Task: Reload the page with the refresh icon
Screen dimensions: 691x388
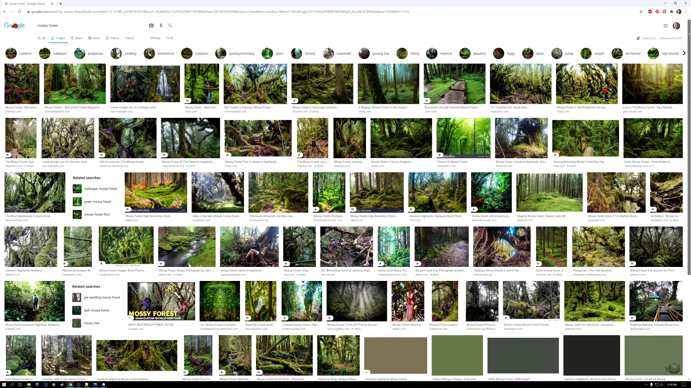Action: pos(19,12)
